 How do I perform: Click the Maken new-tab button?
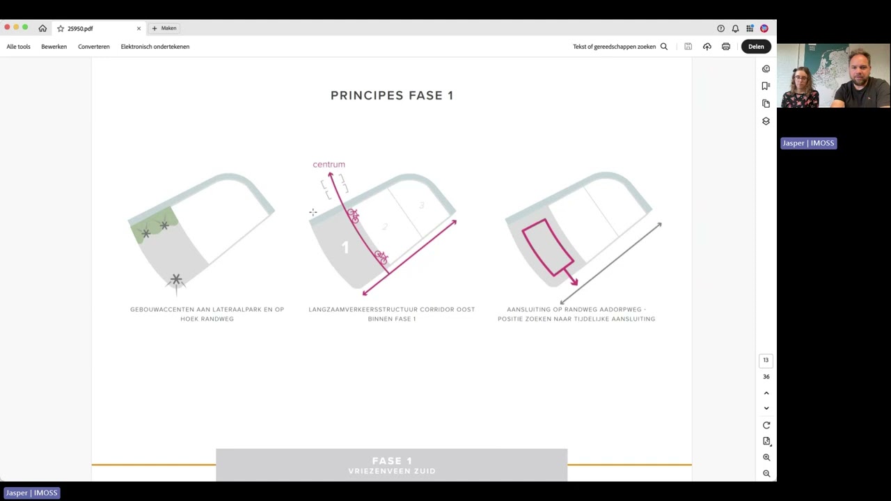pyautogui.click(x=164, y=29)
